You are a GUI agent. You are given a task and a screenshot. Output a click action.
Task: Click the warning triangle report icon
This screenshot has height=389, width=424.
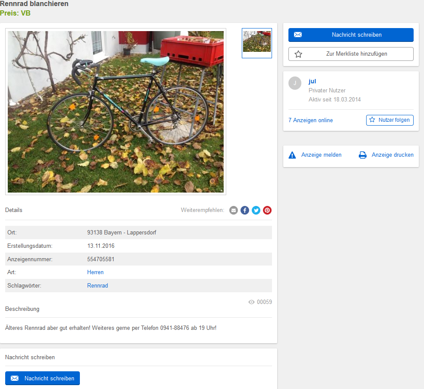[292, 155]
